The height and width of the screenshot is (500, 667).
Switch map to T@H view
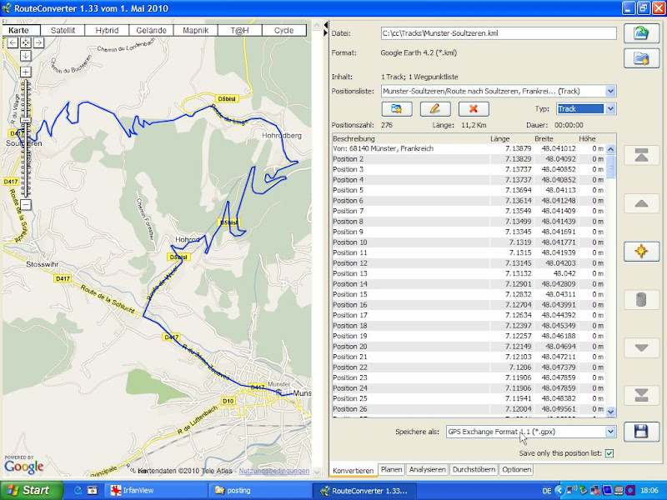point(240,30)
